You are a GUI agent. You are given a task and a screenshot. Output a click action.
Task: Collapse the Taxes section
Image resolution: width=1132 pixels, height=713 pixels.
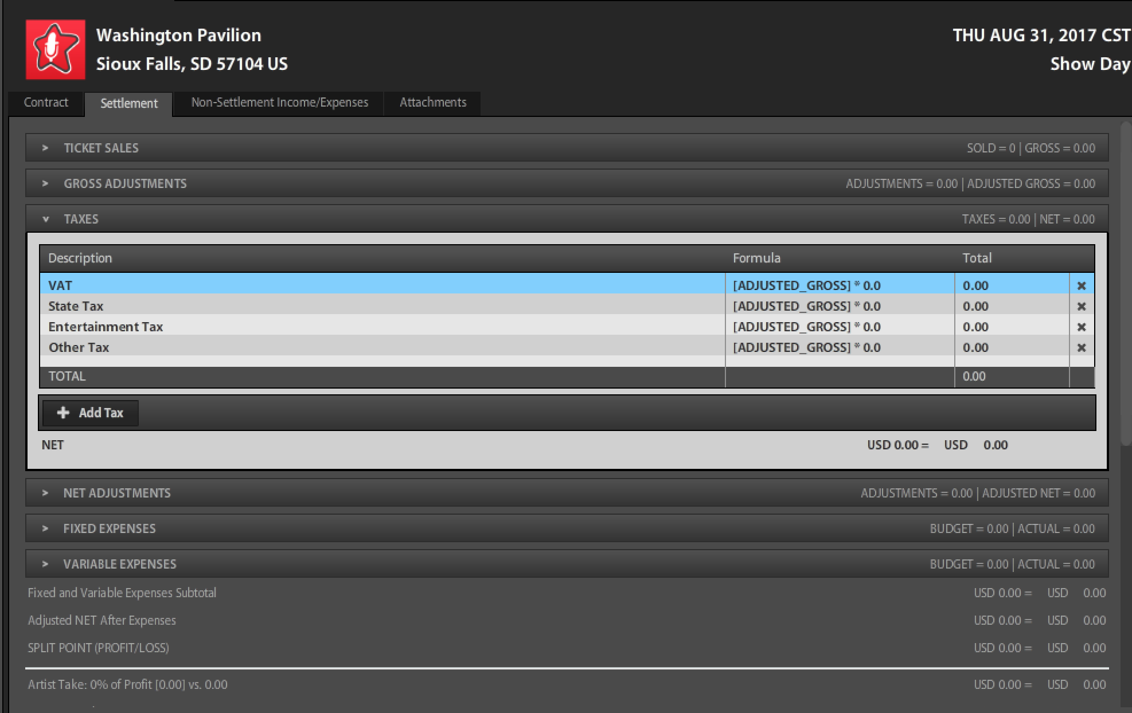(x=45, y=219)
